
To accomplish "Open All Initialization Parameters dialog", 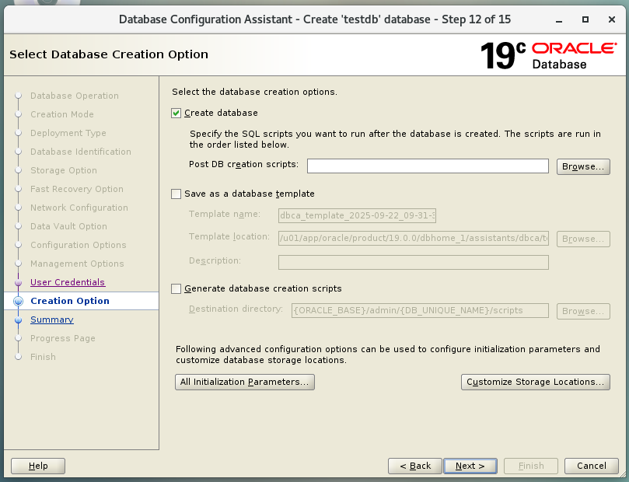I will [x=245, y=382].
